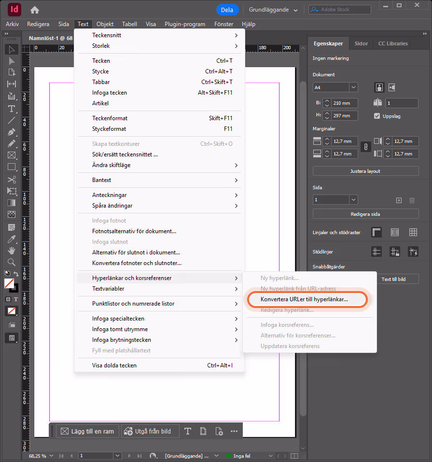Toggle margin link chain button
This screenshot has width=432, height=462.
point(366,147)
